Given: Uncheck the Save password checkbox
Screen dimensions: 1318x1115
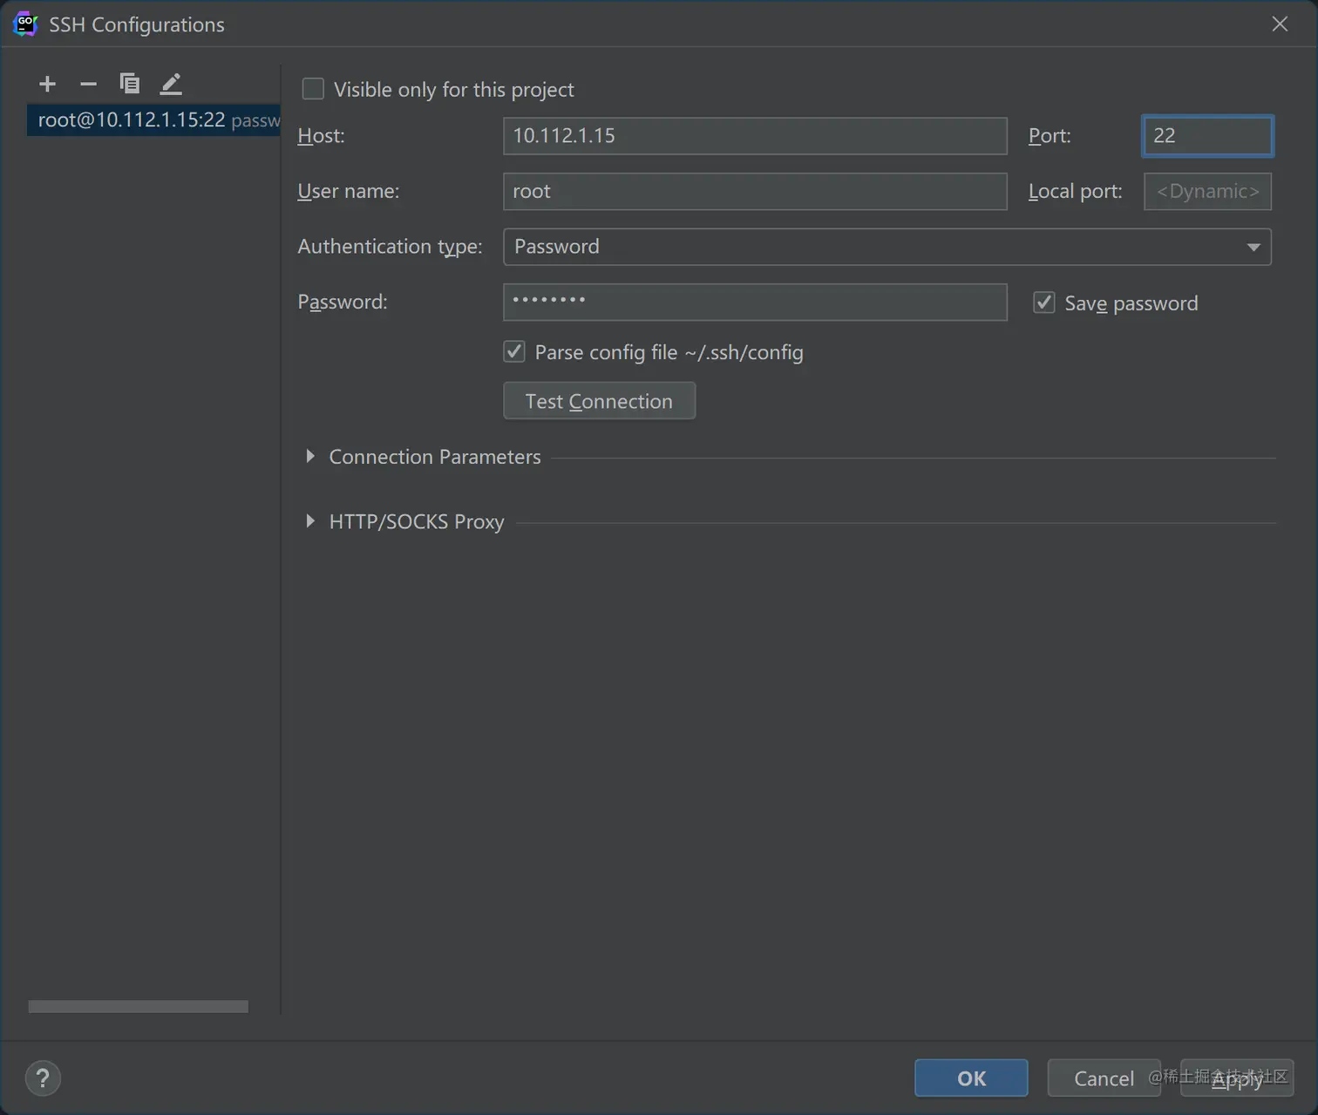Looking at the screenshot, I should point(1044,303).
